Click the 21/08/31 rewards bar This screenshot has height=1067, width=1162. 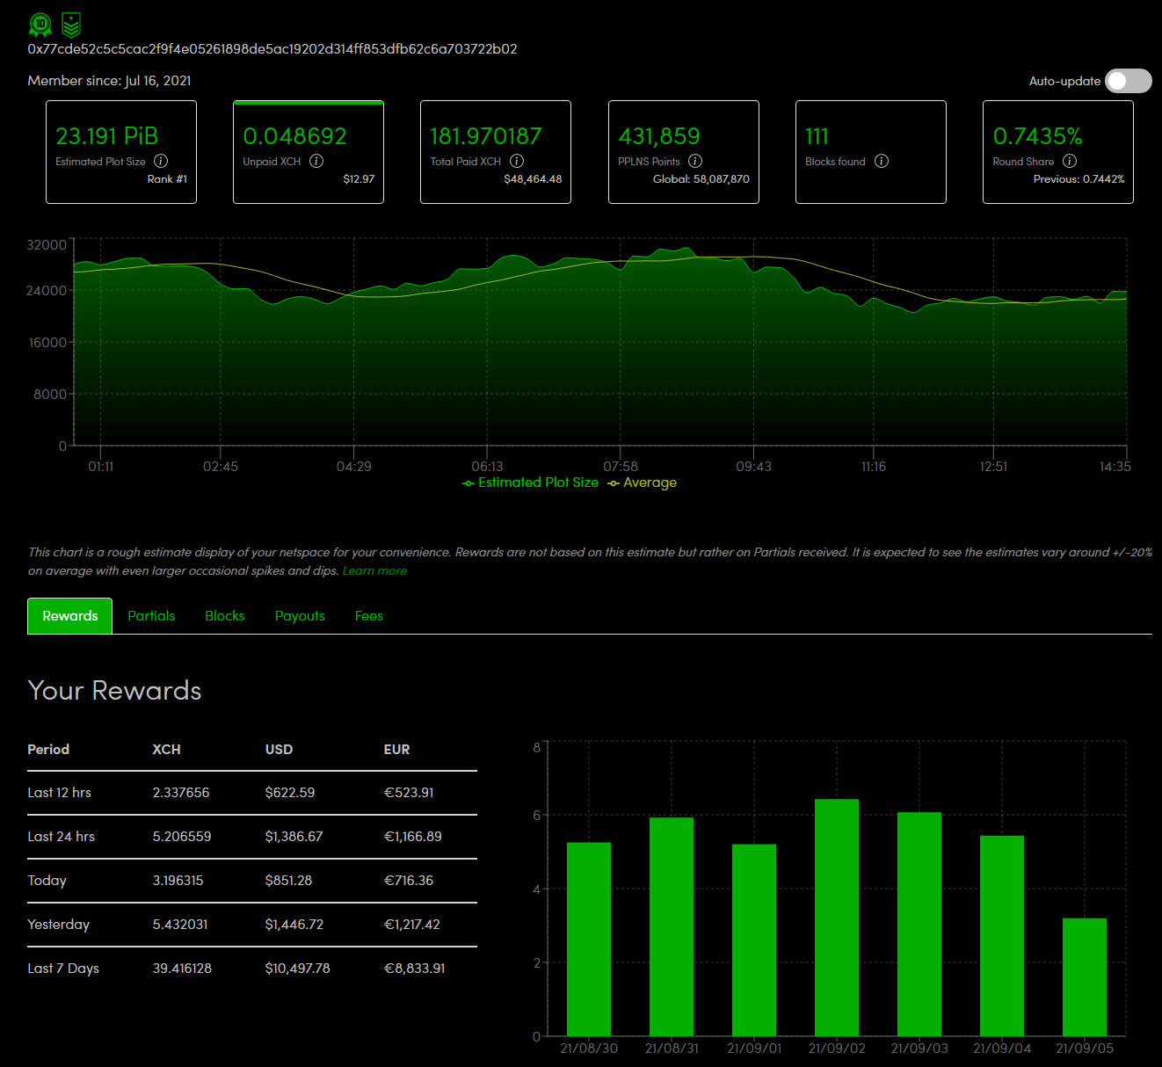click(x=672, y=927)
